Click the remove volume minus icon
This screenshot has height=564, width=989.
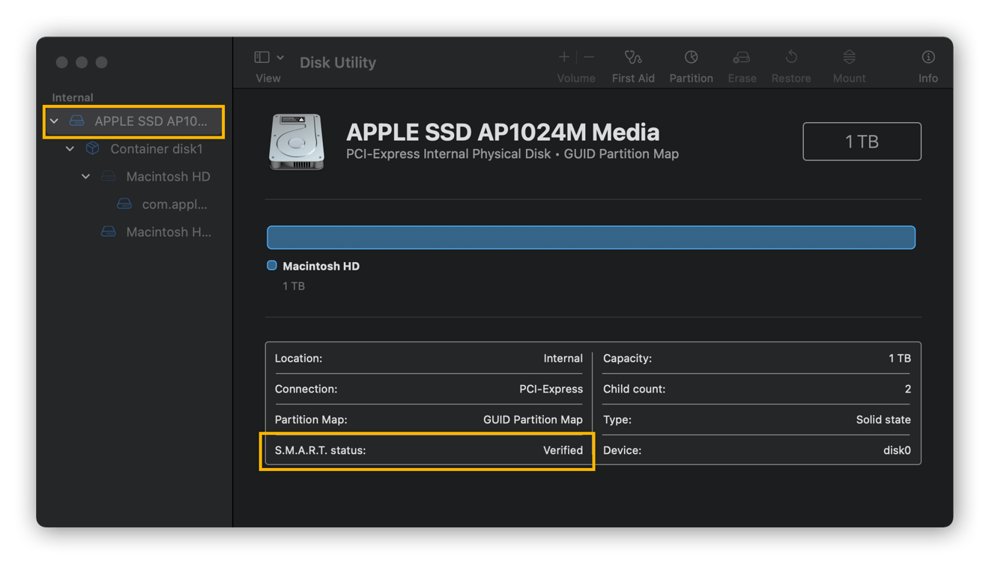(589, 58)
